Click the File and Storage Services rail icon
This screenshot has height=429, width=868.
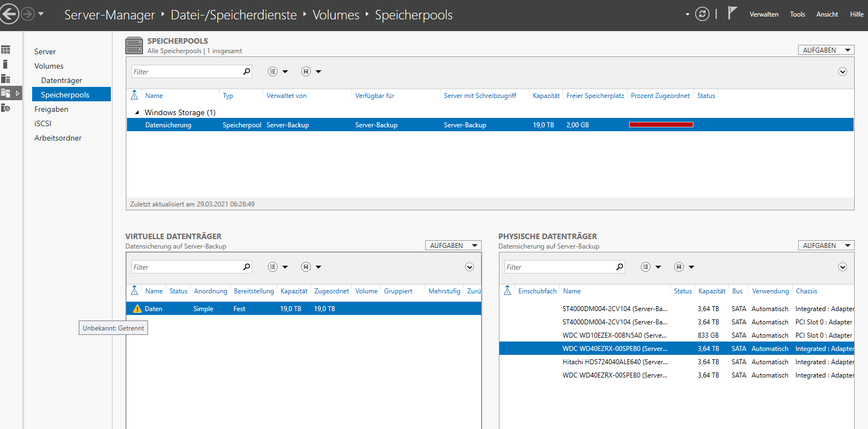tap(6, 93)
